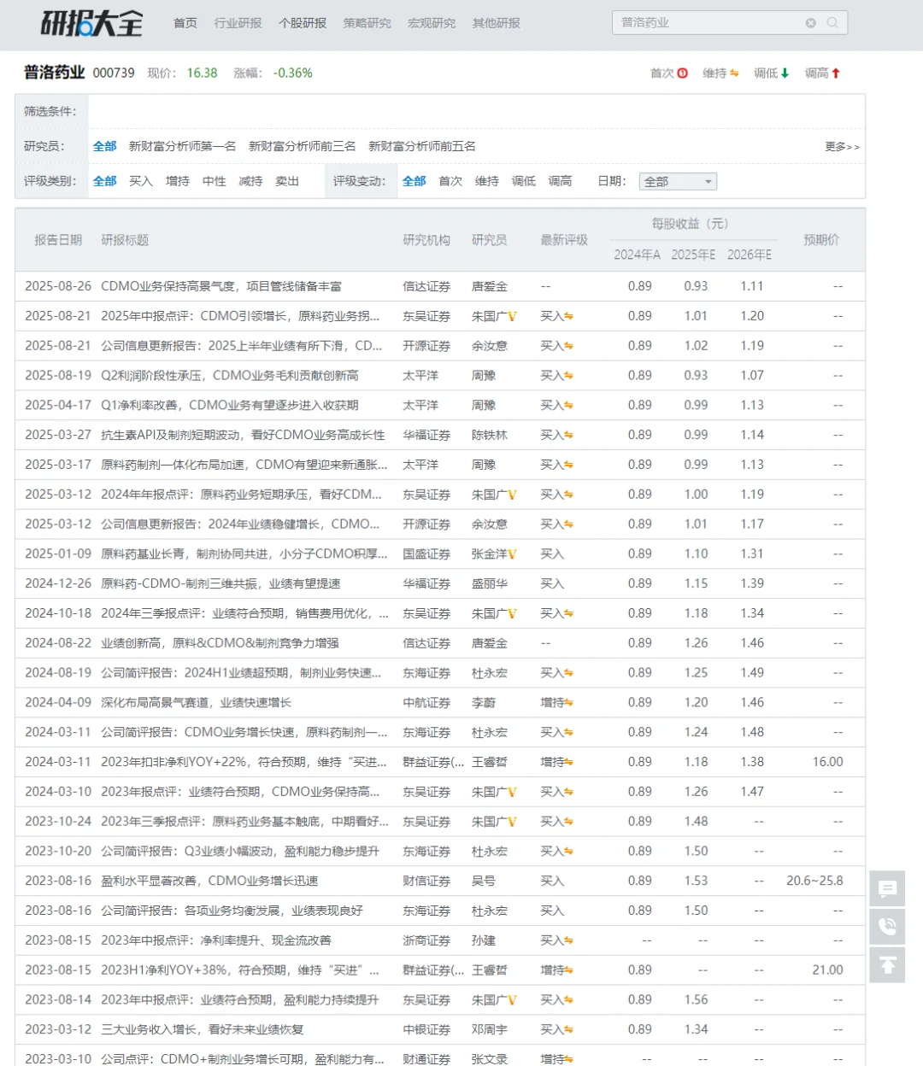Screen dimensions: 923x1066
Task: Enable the 首次 rating change filter
Action: [450, 181]
